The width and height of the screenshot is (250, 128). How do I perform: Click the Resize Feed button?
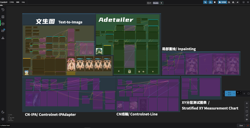tap(5, 125)
